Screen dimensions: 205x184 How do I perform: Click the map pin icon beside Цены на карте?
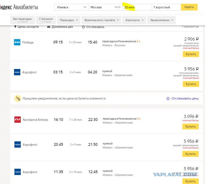coord(15,27)
